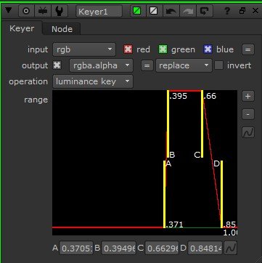Float the panel with window icon
This screenshot has width=262, height=263.
coord(242,11)
